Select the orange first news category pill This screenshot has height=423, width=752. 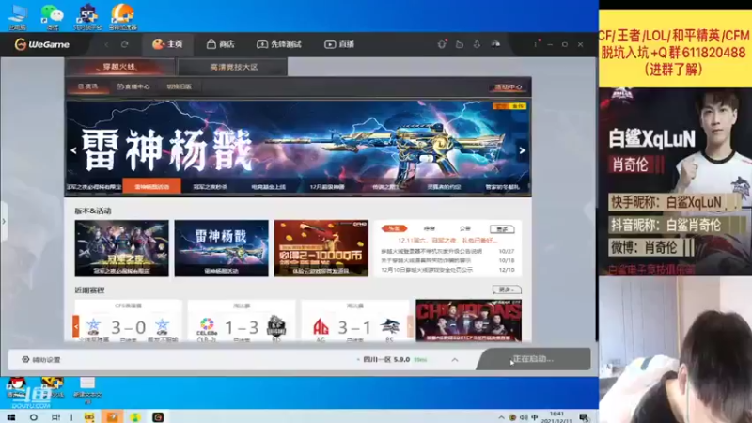point(394,228)
